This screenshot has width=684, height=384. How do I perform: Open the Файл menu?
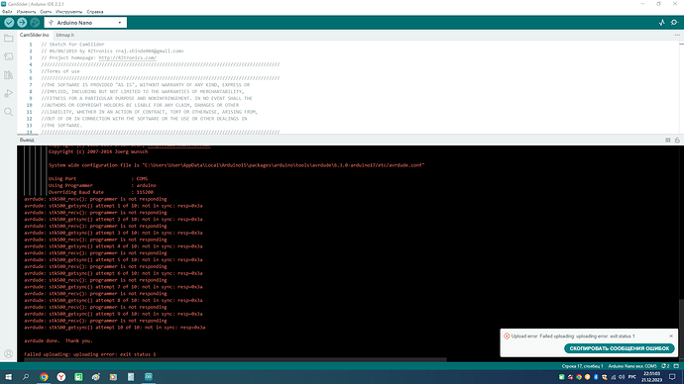point(7,12)
